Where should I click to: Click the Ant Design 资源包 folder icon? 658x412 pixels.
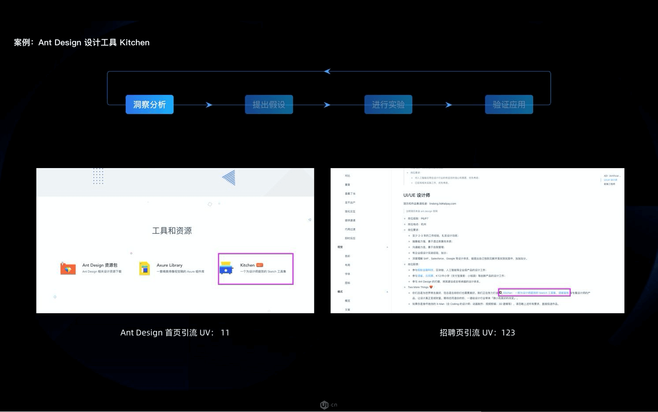pos(68,268)
